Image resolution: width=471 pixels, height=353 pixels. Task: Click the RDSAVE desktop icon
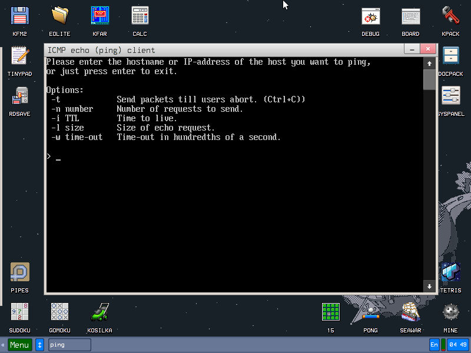(x=20, y=96)
